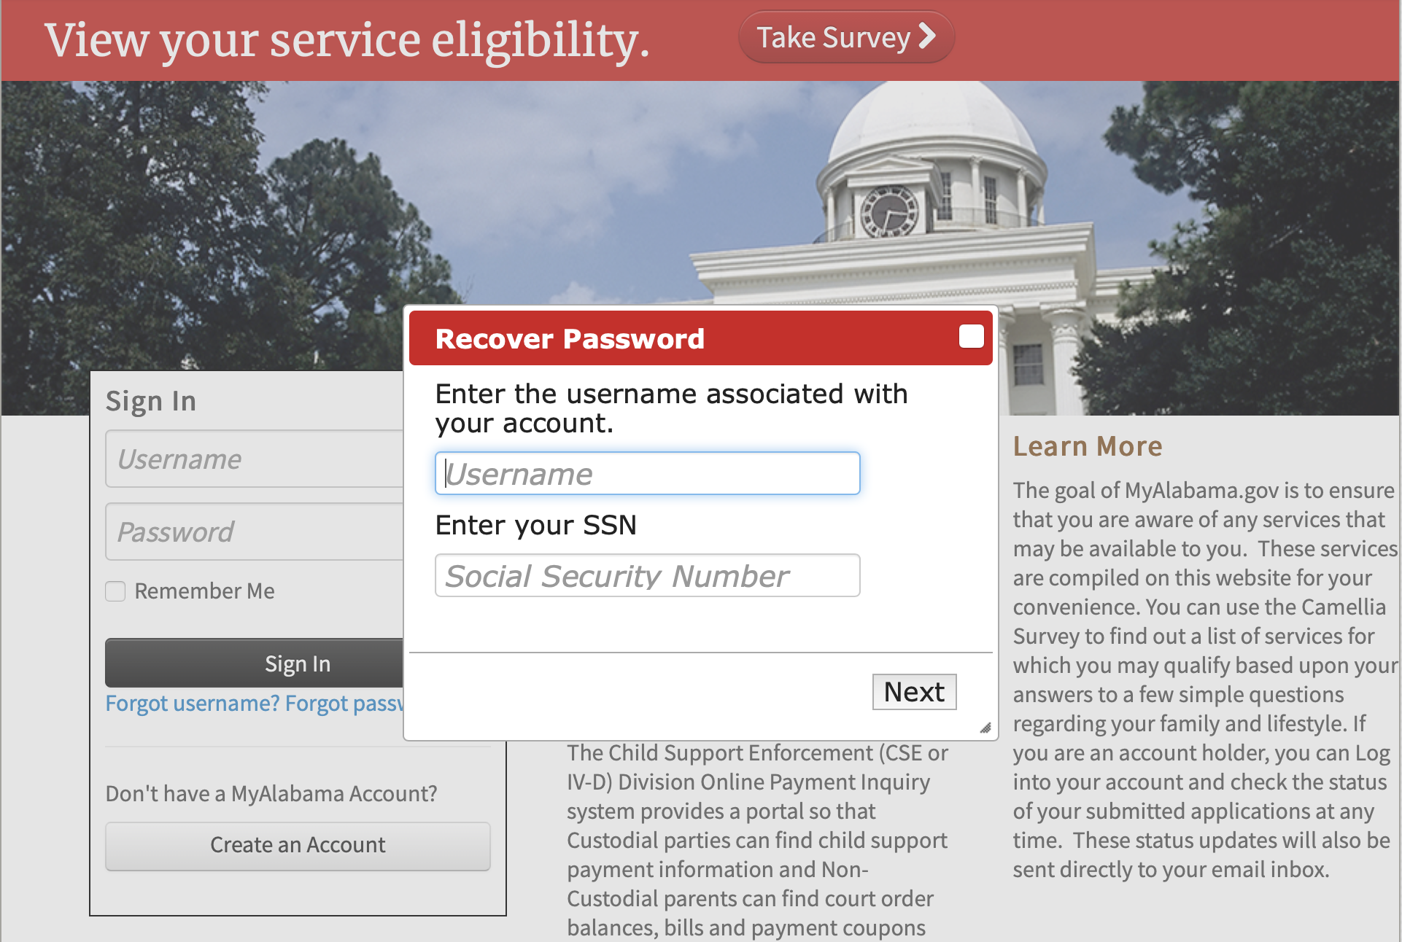Click the Enter your SSN label
Viewport: 1402px width, 942px height.
pyautogui.click(x=535, y=526)
